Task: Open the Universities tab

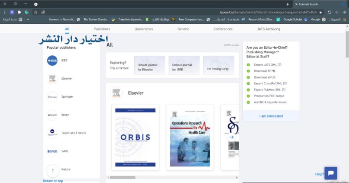Action: click(x=144, y=29)
